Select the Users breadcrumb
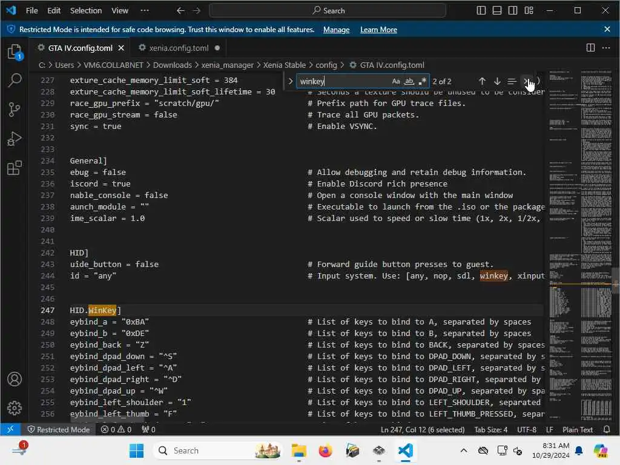 click(64, 65)
